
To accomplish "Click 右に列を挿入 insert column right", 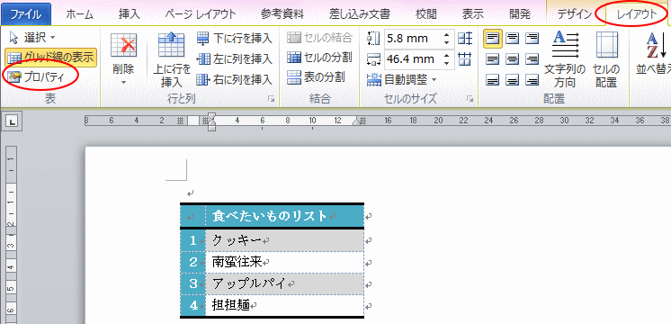I will [x=234, y=79].
